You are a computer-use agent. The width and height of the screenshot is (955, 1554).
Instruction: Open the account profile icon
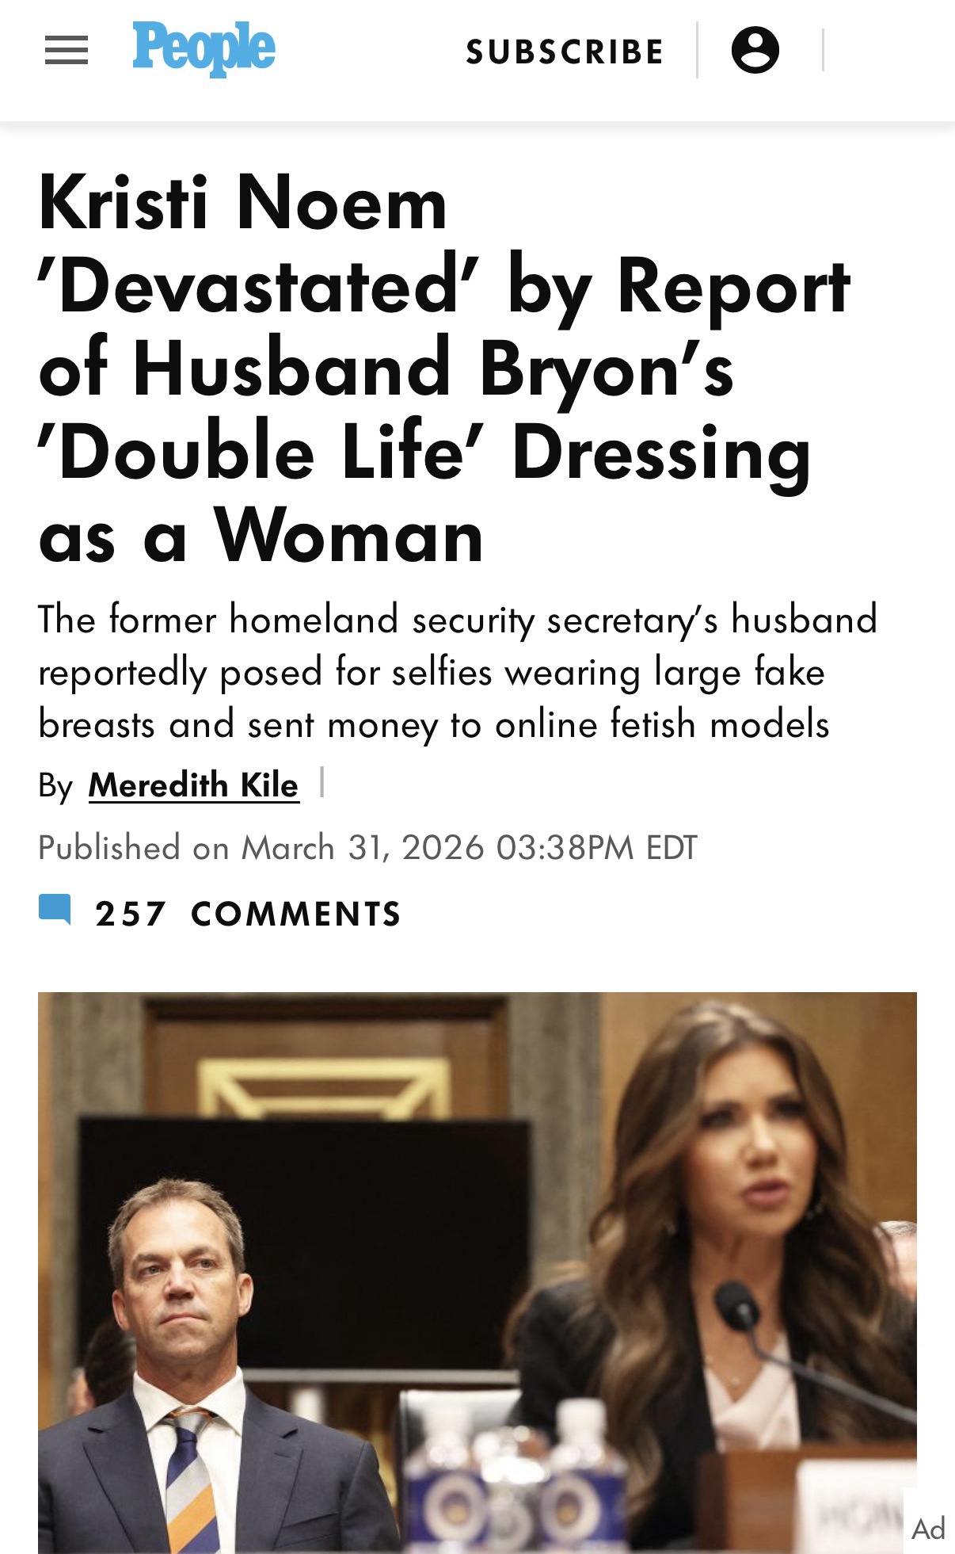pos(755,50)
